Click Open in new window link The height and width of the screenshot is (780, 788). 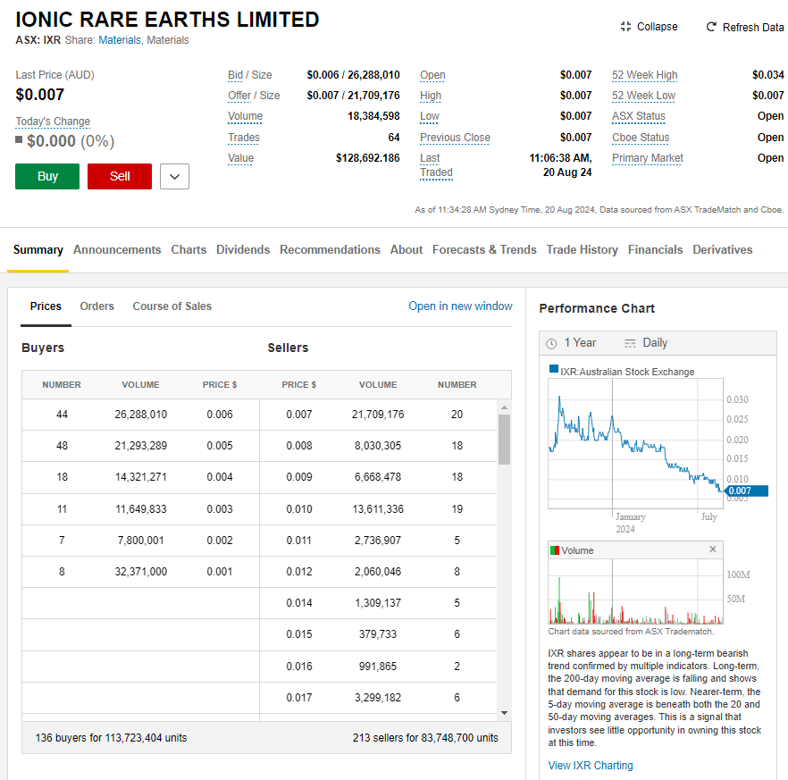pyautogui.click(x=460, y=306)
